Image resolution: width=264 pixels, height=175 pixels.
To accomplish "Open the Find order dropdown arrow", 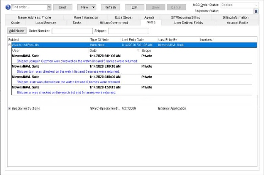I will tap(49, 7).
